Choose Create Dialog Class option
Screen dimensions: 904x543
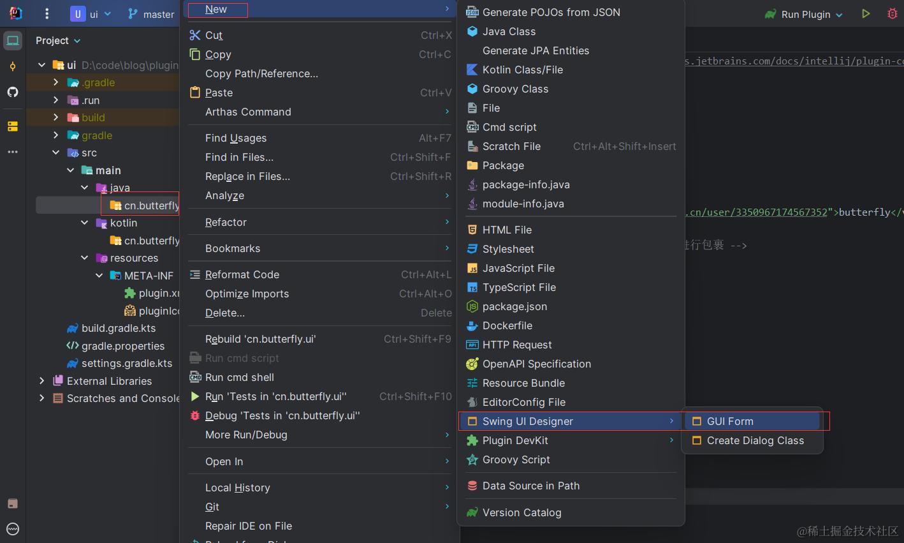[x=752, y=440]
